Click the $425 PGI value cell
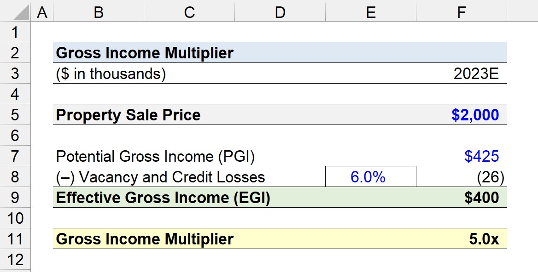 click(462, 156)
